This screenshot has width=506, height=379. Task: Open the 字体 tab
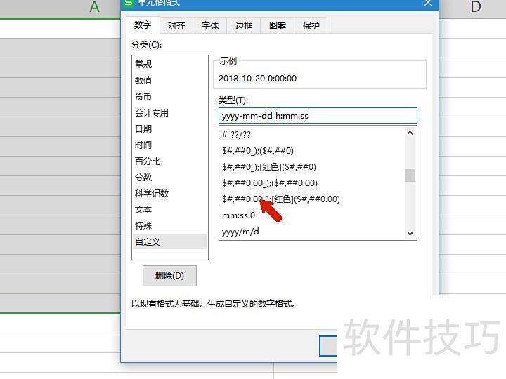[210, 26]
